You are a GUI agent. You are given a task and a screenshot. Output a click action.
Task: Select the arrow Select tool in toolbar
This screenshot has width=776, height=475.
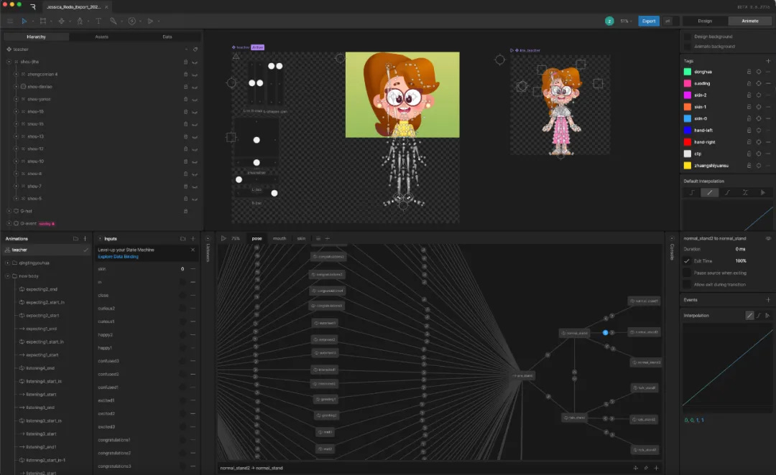coord(24,22)
